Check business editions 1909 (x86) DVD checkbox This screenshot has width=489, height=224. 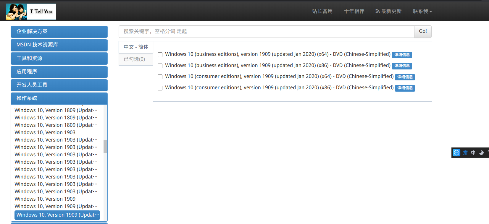point(160,66)
